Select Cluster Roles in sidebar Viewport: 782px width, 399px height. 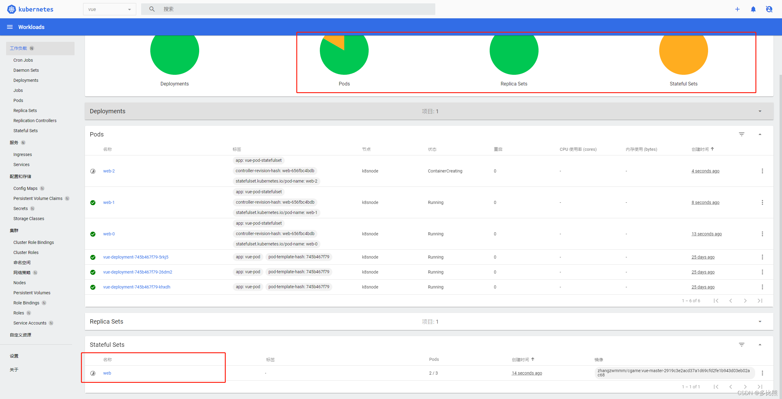pyautogui.click(x=26, y=252)
